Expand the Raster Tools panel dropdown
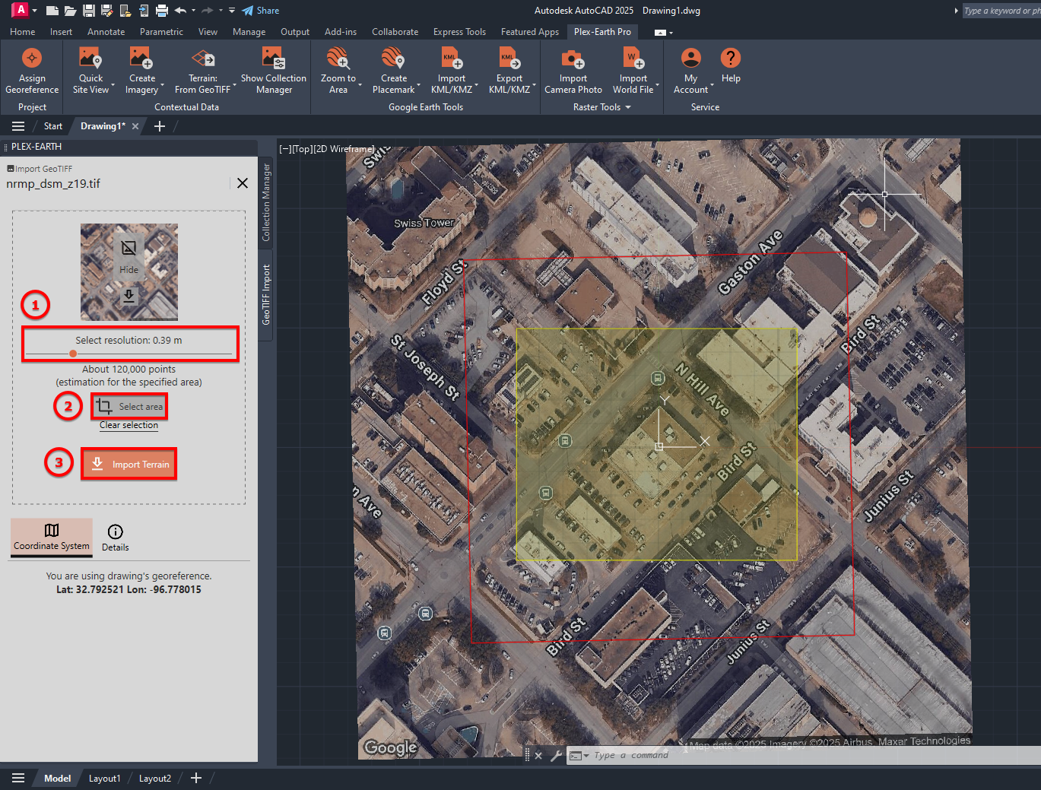 point(602,107)
